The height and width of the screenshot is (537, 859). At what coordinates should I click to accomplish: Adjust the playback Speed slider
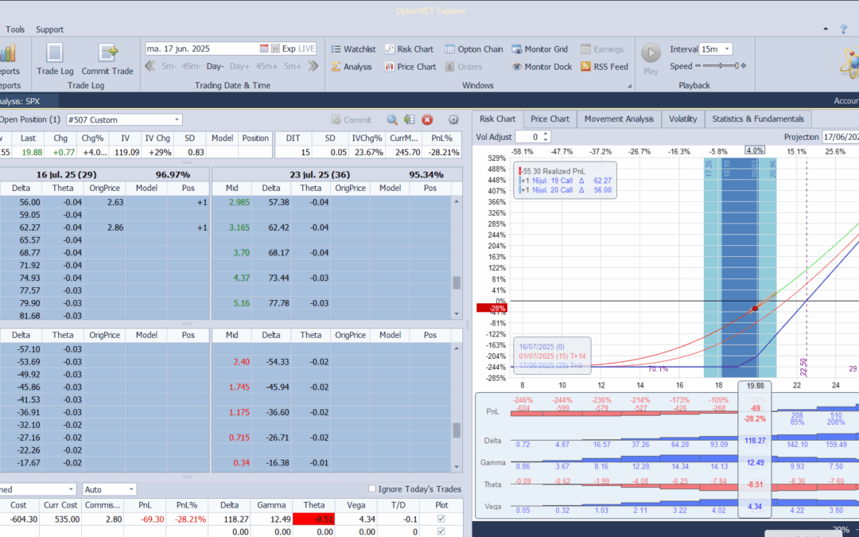721,66
